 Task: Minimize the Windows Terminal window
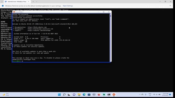pos(160,2)
